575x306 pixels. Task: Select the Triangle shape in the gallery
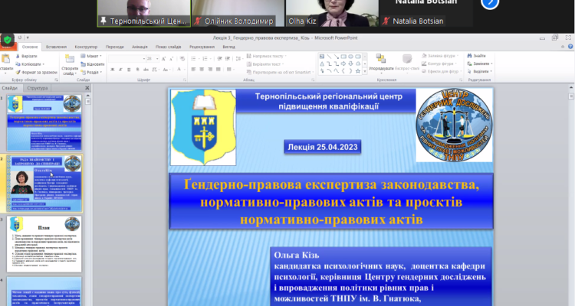click(x=322, y=63)
